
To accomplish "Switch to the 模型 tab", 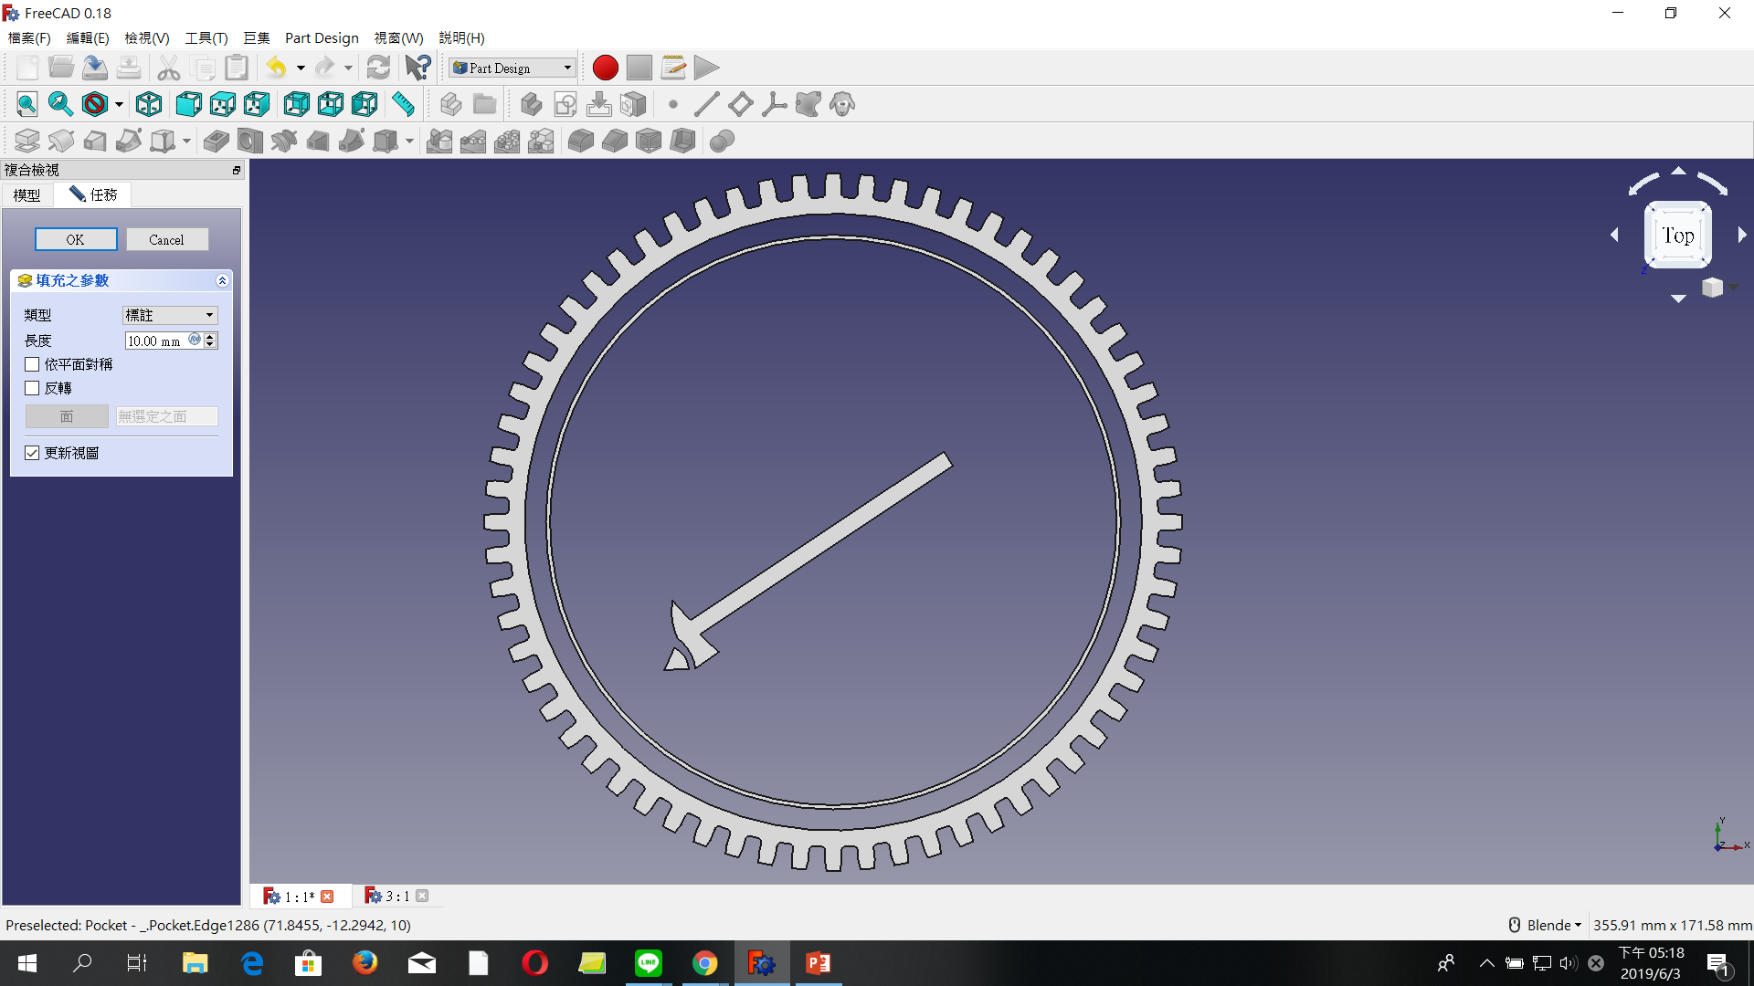I will pos(26,194).
